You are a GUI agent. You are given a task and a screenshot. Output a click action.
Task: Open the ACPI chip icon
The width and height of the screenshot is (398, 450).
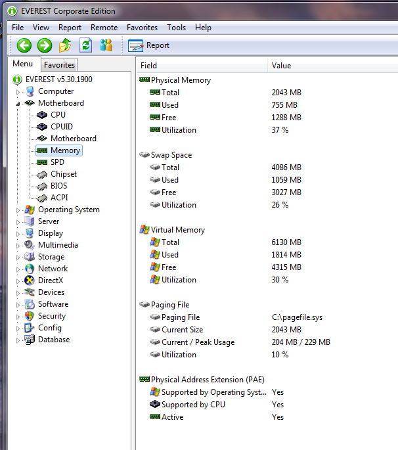(42, 198)
